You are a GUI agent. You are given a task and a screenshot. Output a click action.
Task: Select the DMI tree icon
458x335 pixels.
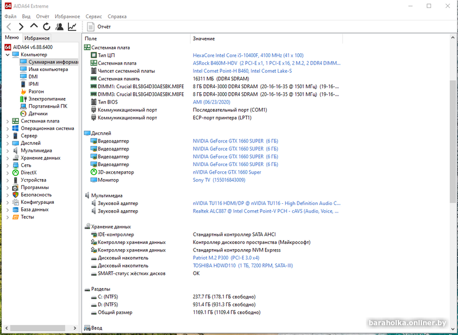23,77
